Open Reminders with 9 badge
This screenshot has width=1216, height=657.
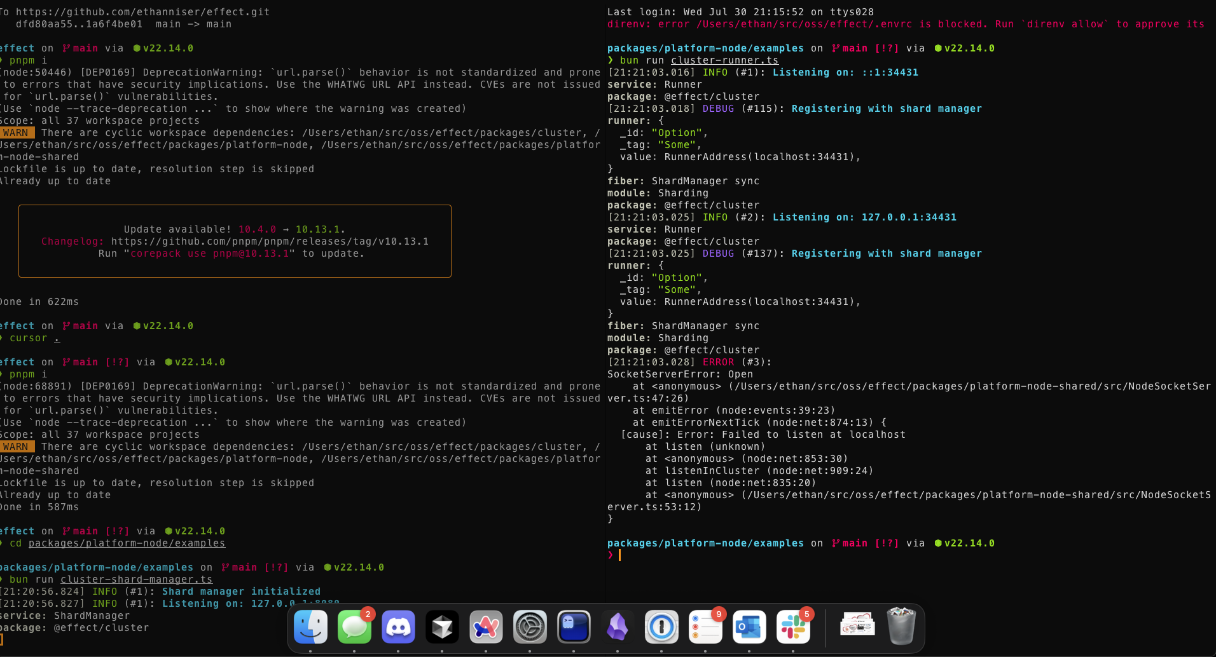coord(705,627)
